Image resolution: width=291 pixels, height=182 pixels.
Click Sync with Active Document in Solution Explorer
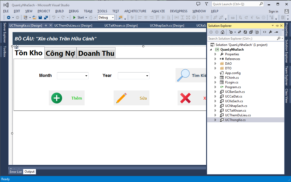point(239,32)
